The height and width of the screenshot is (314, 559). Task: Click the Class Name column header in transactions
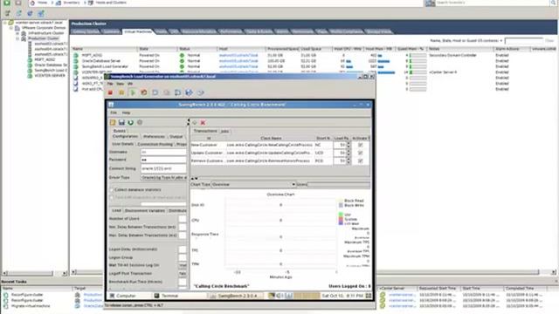coord(271,138)
